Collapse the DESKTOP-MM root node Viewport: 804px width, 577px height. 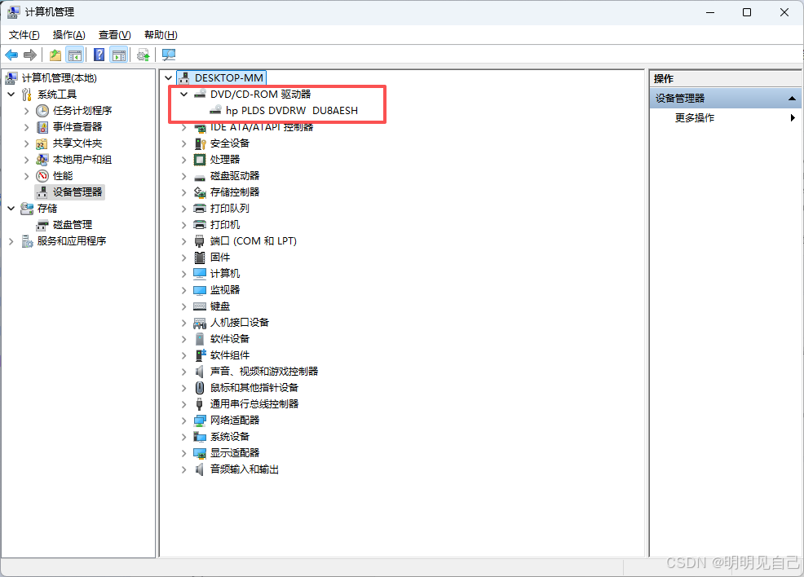[168, 78]
